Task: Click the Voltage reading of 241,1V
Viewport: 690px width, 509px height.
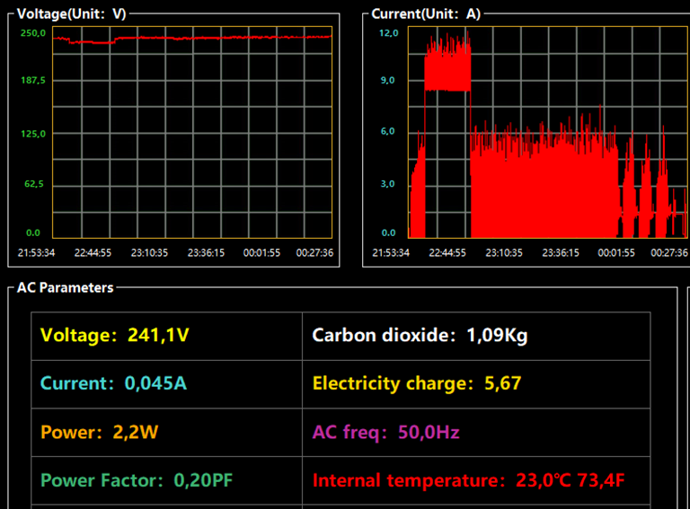Action: [x=115, y=336]
